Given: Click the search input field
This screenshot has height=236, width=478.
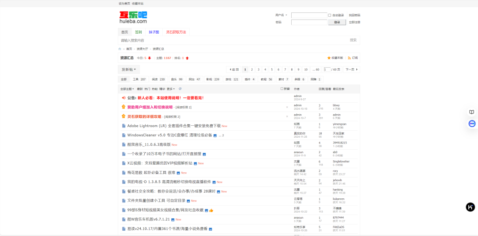Looking at the screenshot, I should [x=230, y=40].
